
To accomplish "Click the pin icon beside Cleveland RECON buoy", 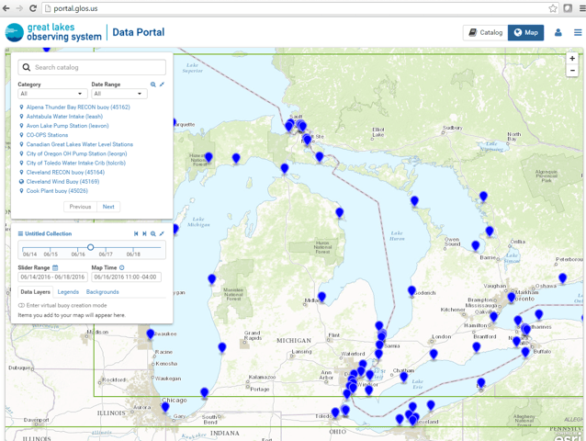I will [21, 173].
